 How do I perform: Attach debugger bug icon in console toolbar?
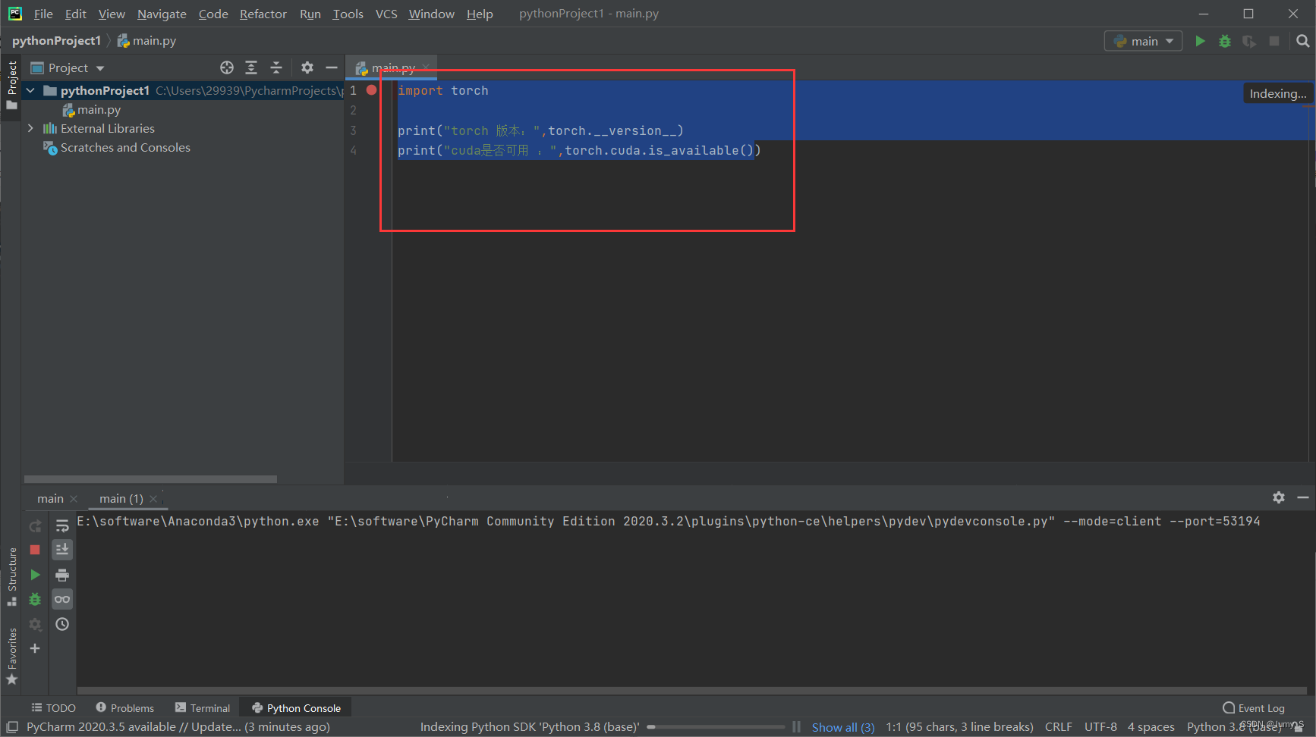(35, 599)
